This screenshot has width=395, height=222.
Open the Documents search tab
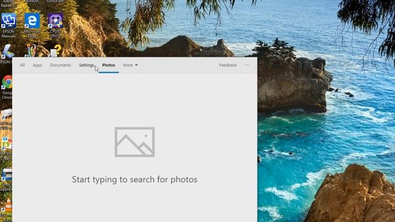pyautogui.click(x=60, y=65)
